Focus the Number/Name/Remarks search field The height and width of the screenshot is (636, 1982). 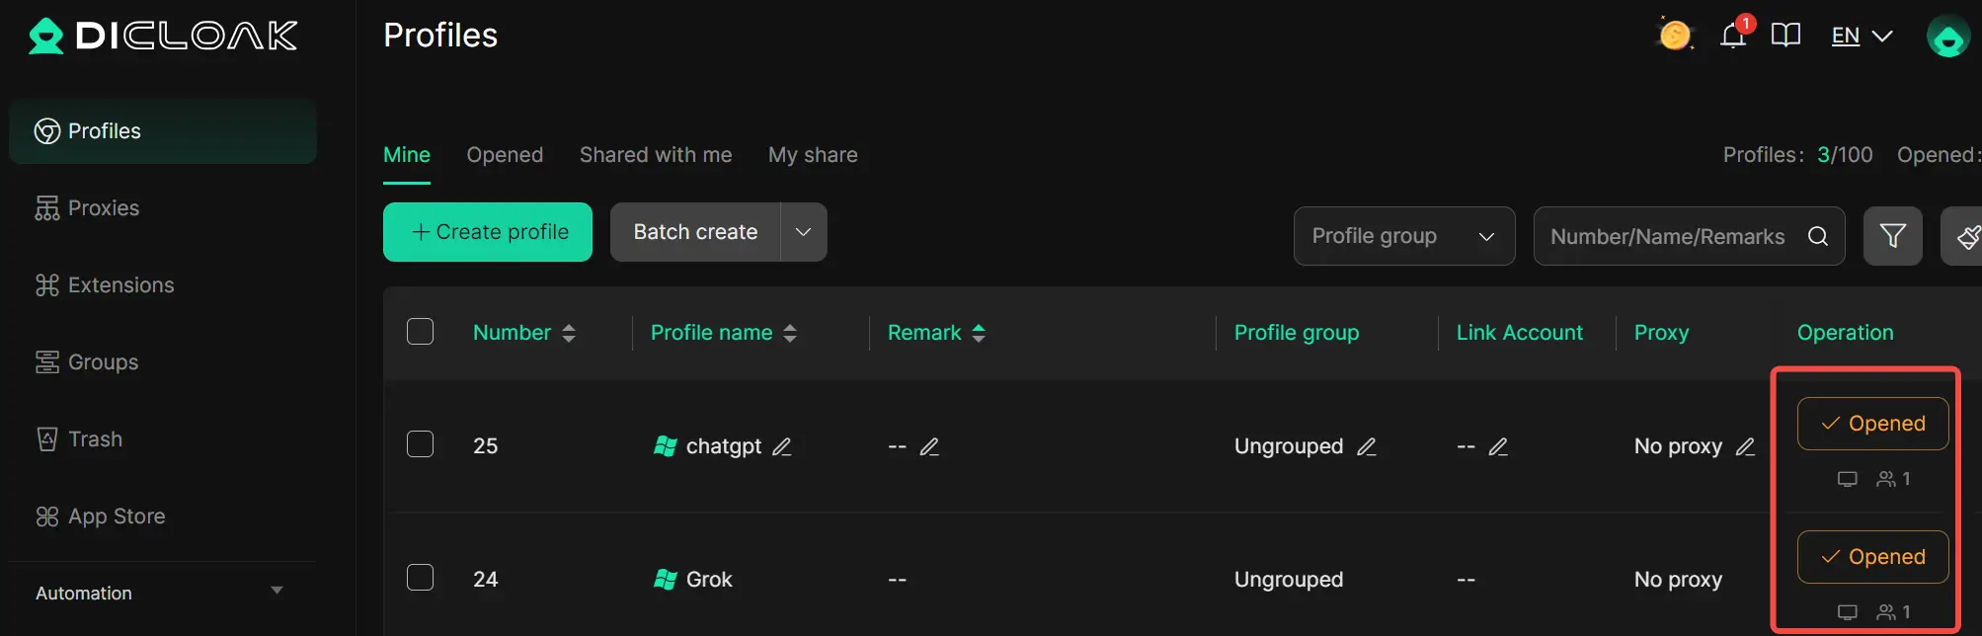pyautogui.click(x=1669, y=236)
